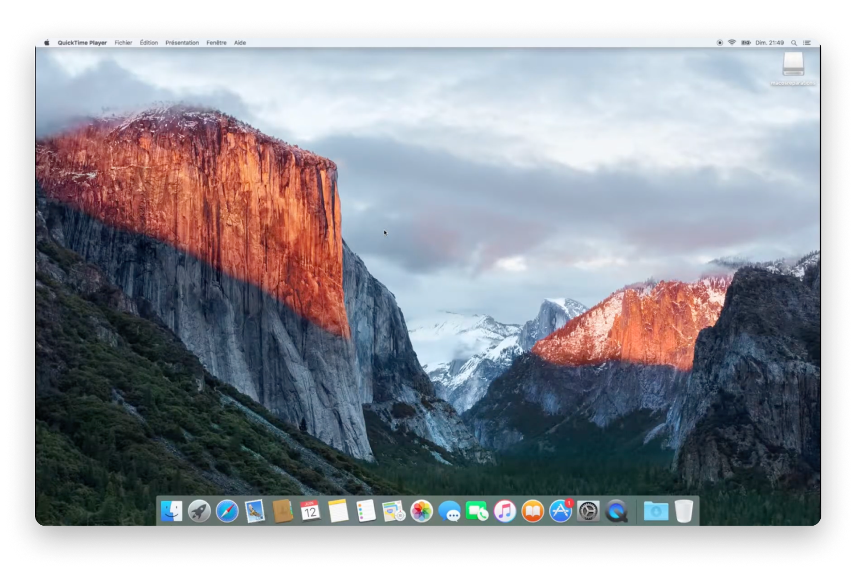The image size is (853, 576).
Task: Open App Store with update badge
Action: (x=560, y=512)
